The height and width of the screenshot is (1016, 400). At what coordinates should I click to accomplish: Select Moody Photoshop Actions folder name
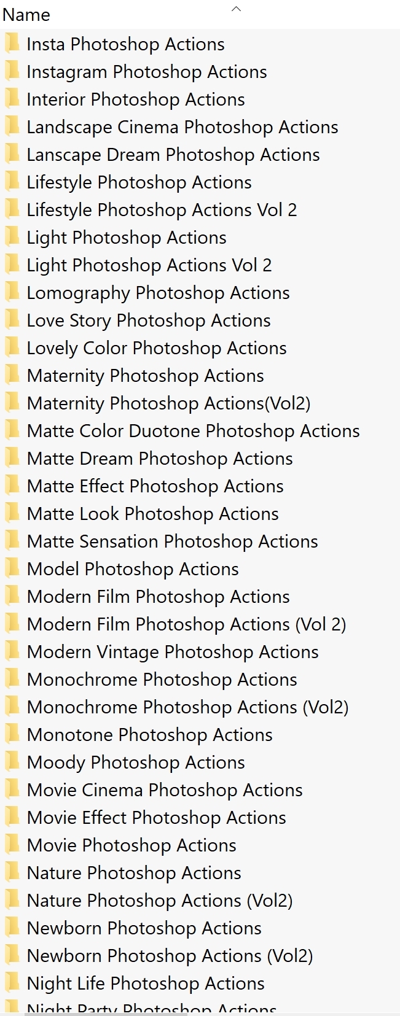[x=136, y=762]
